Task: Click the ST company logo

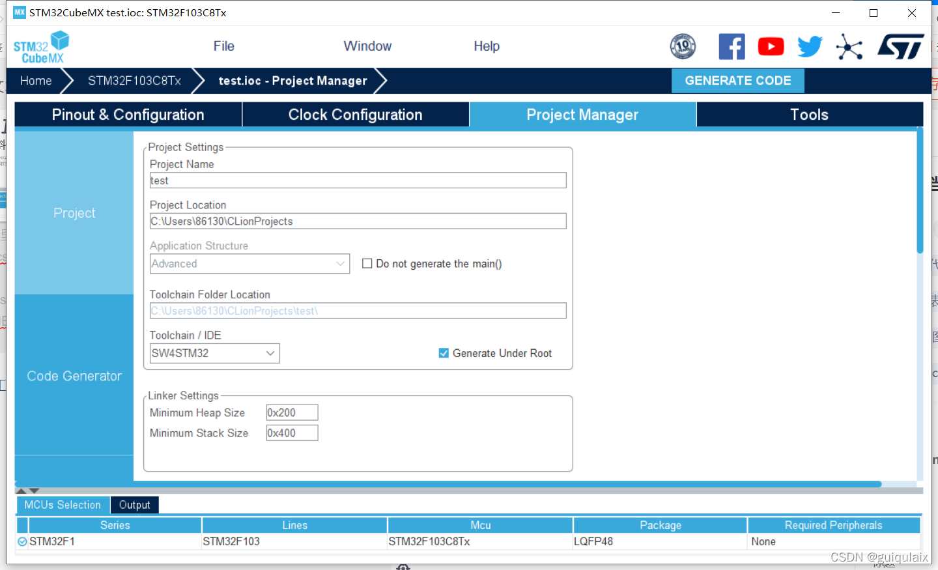Action: point(901,47)
